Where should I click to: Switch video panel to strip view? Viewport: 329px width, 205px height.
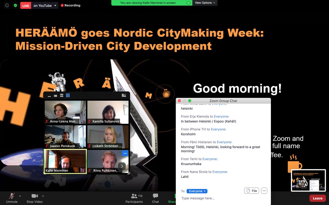pos(61,95)
